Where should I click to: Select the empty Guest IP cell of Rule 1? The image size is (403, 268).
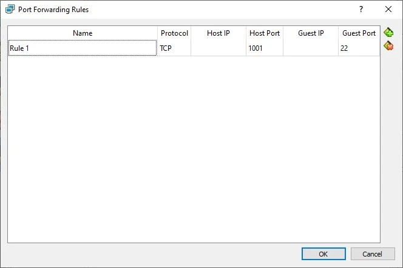point(310,48)
